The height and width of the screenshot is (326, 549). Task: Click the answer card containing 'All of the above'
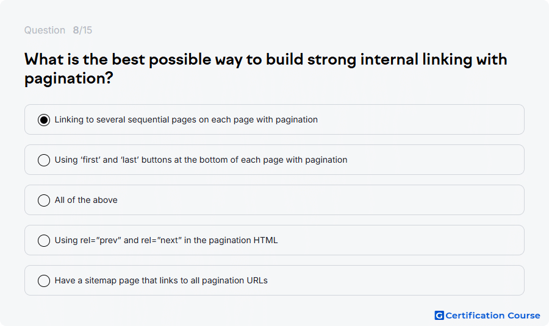click(274, 200)
